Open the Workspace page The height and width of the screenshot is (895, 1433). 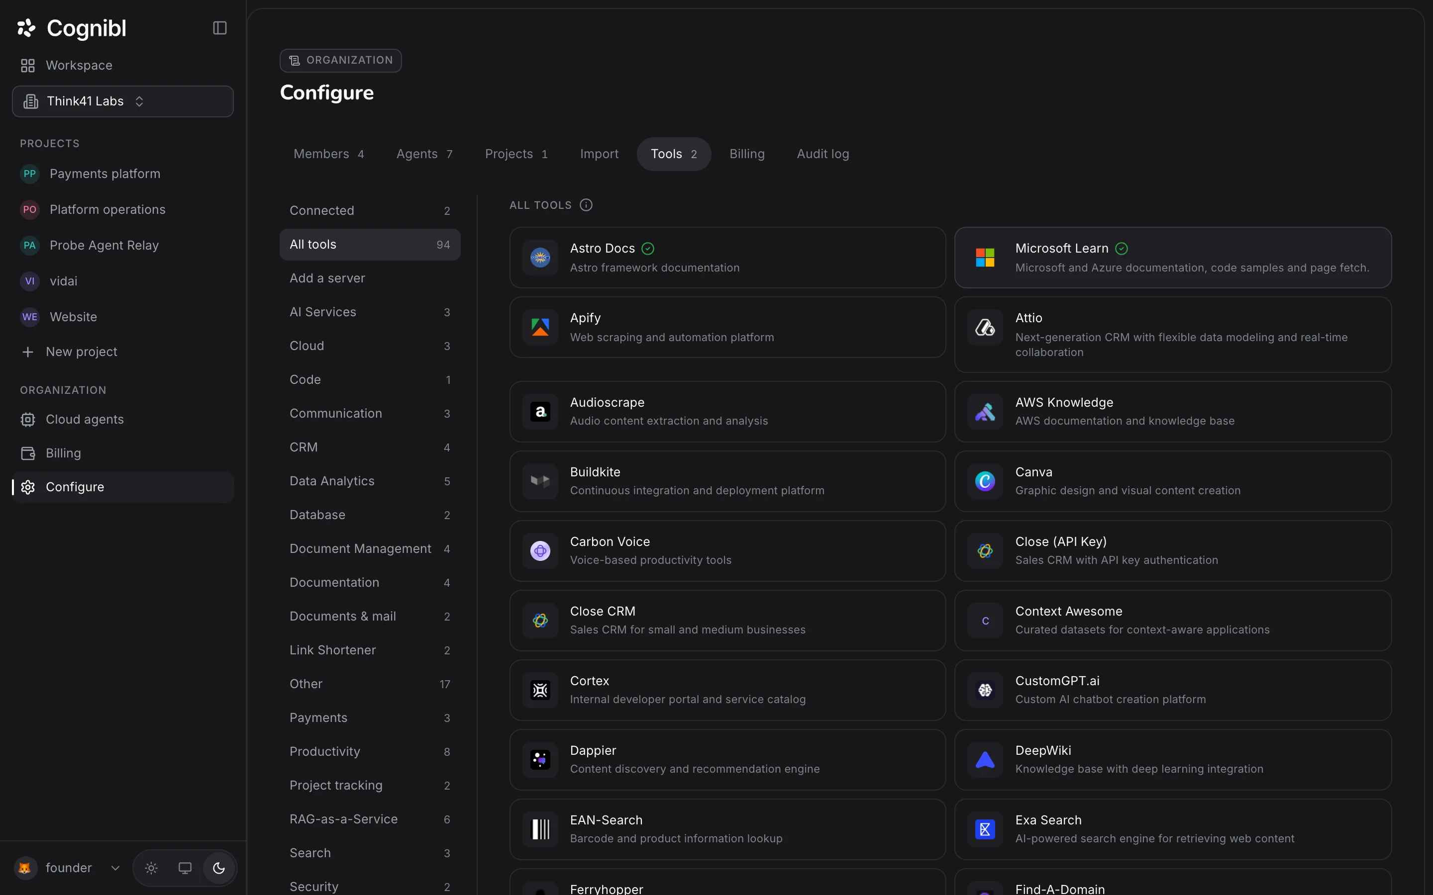tap(122, 65)
